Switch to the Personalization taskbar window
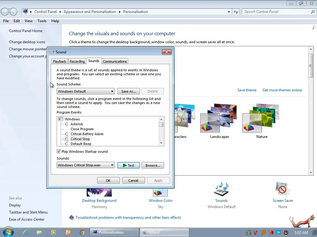The height and width of the screenshot is (237, 317). click(x=114, y=232)
